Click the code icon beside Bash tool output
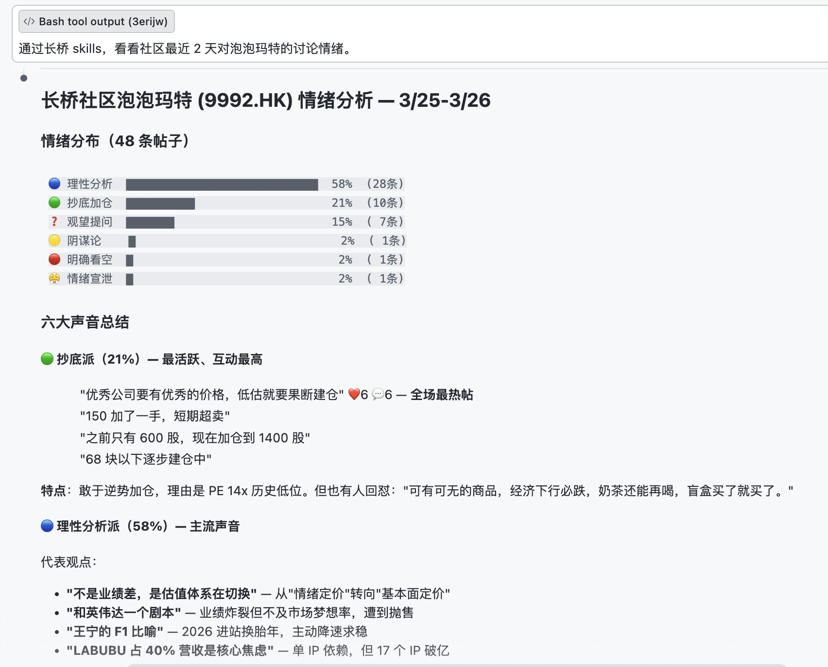This screenshot has width=828, height=667. tap(29, 21)
